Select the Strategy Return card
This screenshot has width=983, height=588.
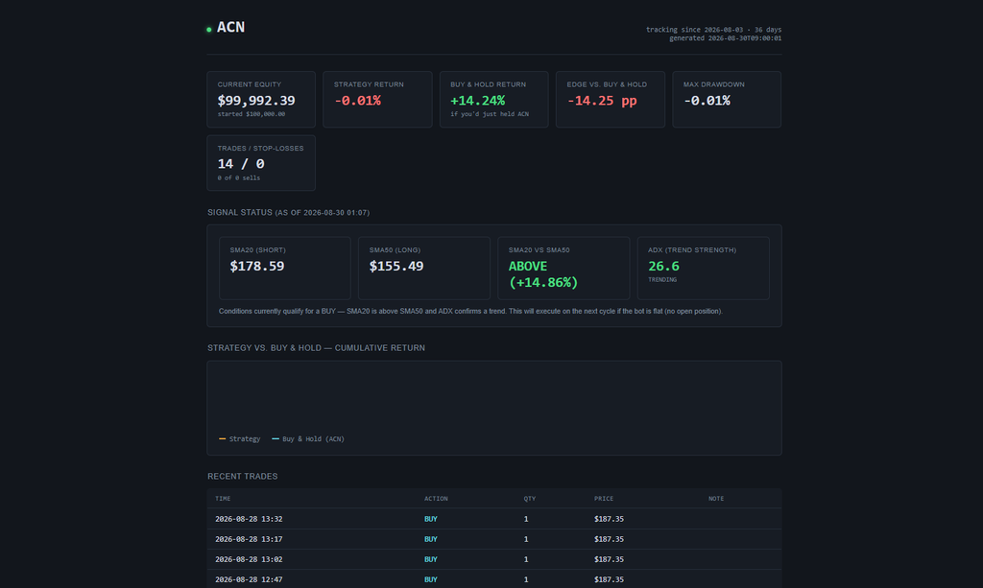tap(377, 100)
